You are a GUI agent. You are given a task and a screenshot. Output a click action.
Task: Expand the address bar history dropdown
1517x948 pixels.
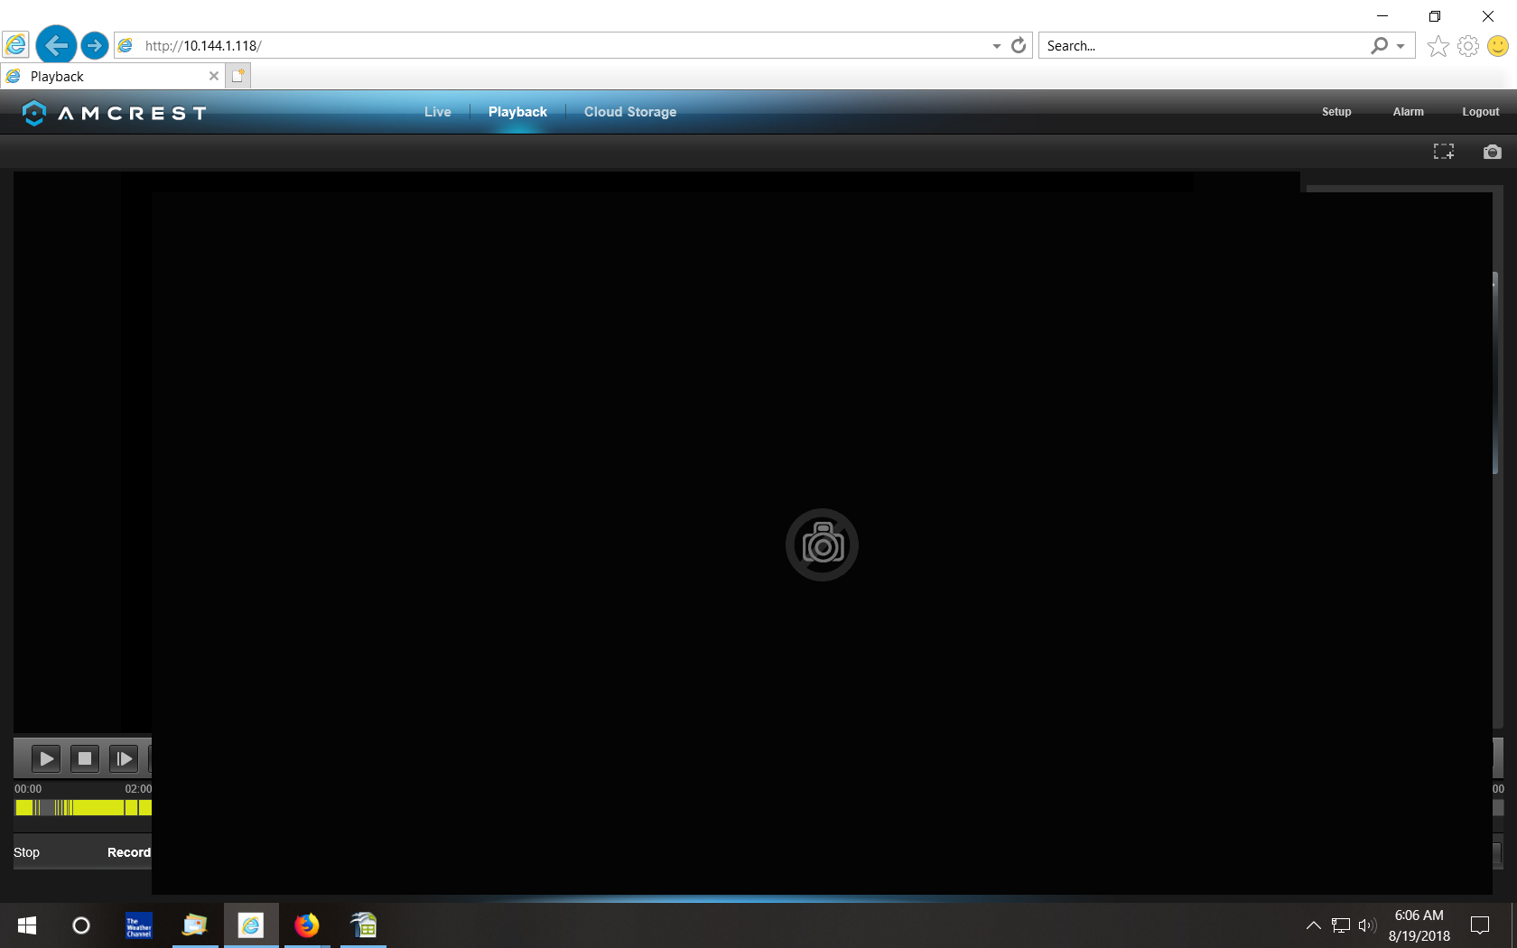click(x=997, y=46)
